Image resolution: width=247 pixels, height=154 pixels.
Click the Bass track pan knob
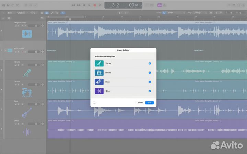[43, 104]
